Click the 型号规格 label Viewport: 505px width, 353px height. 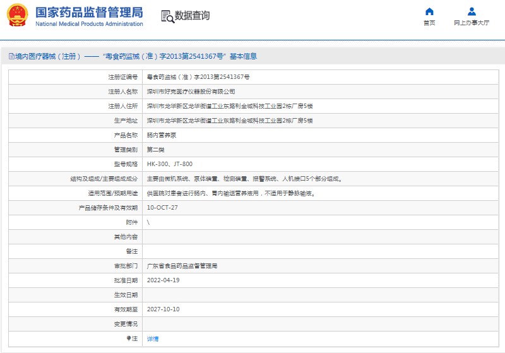tap(126, 164)
